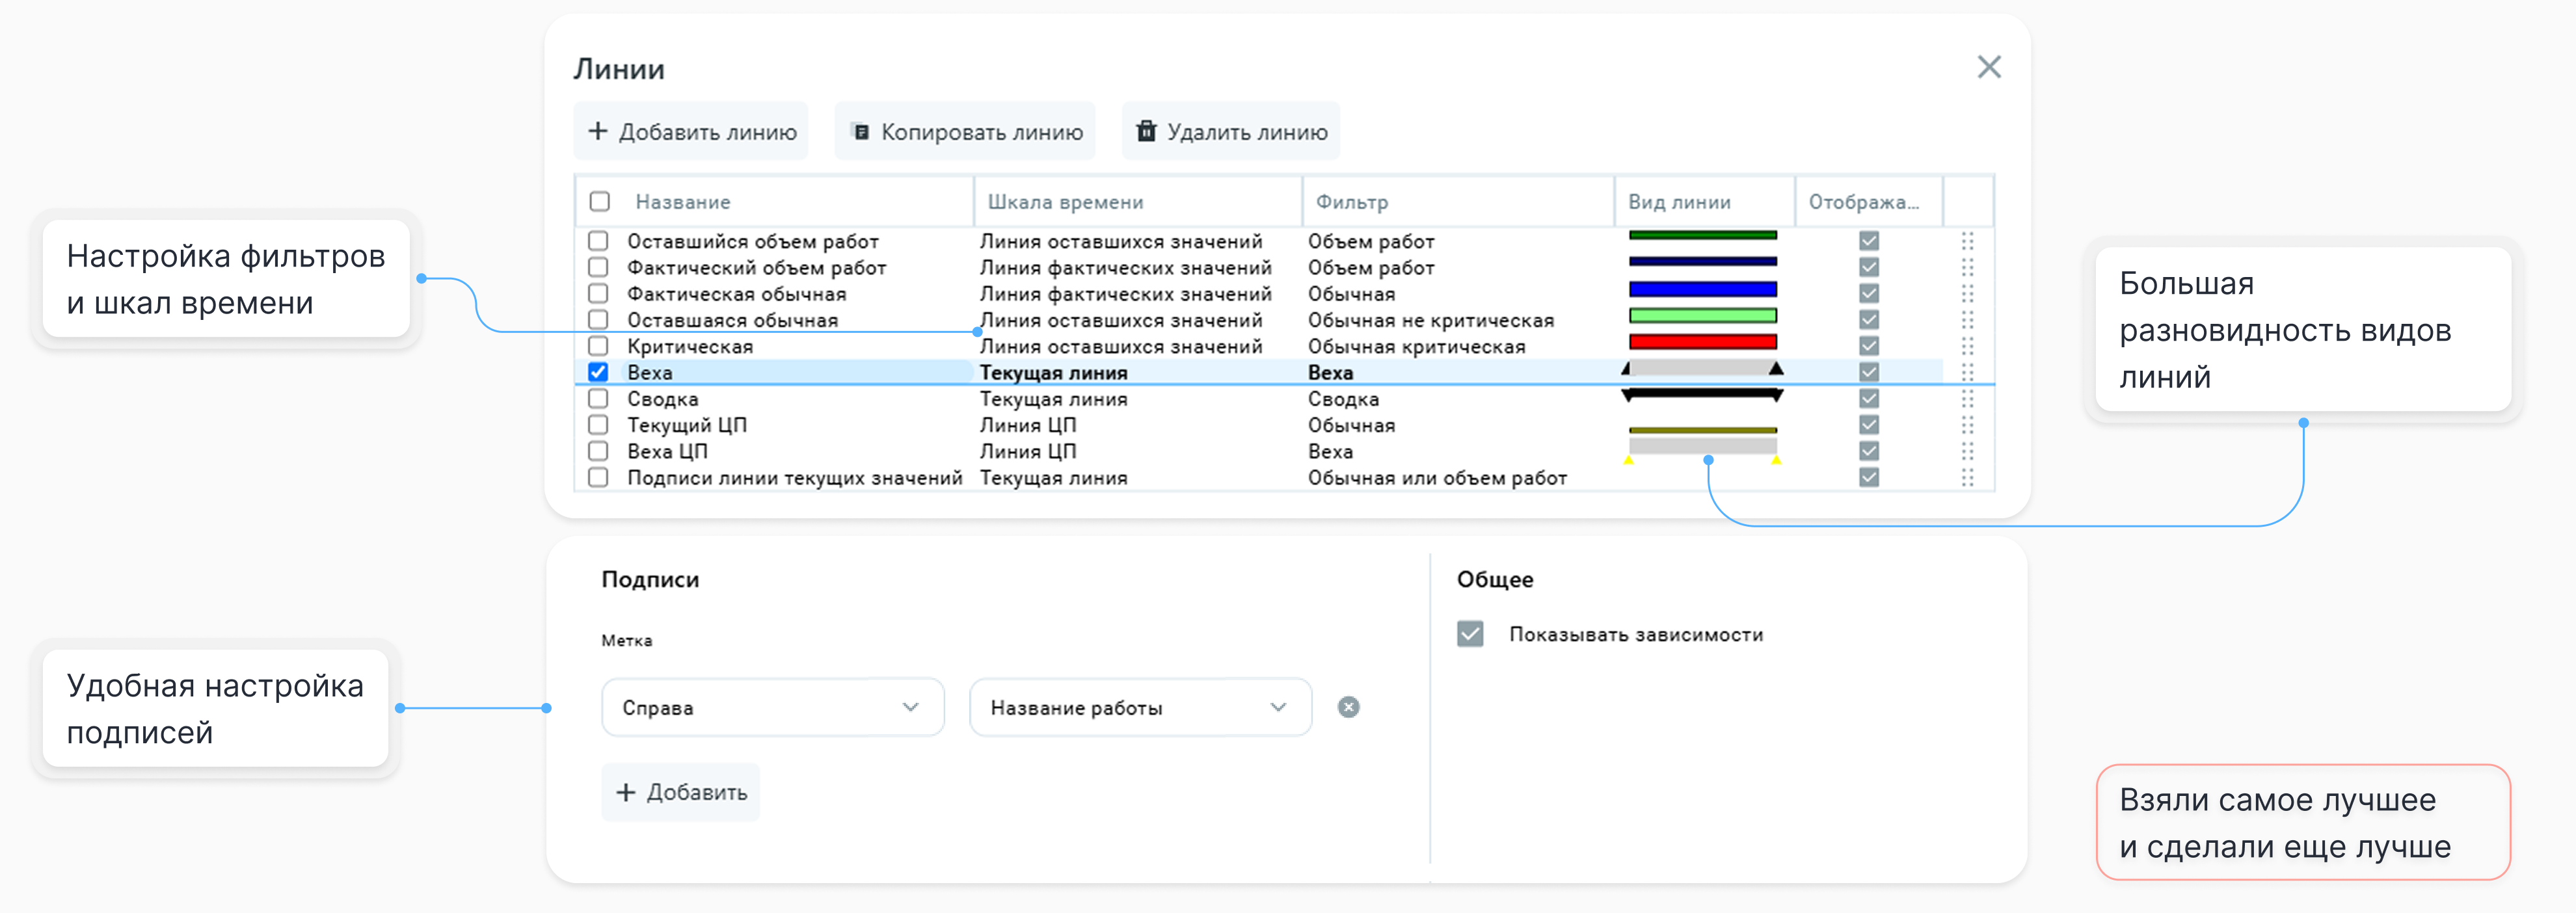Toggle Показывать зависимости checkbox
Screen dimensions: 2576x913
[1470, 634]
